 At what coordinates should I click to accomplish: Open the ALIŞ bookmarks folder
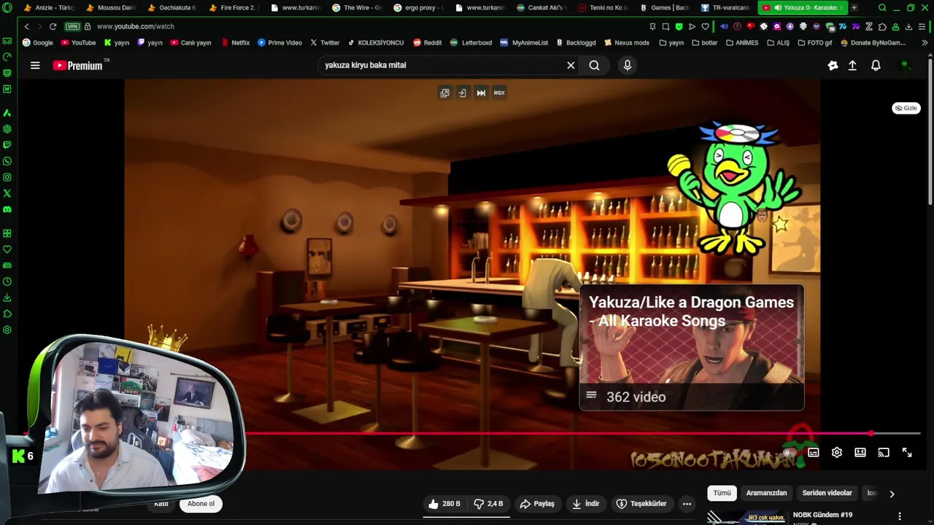778,43
